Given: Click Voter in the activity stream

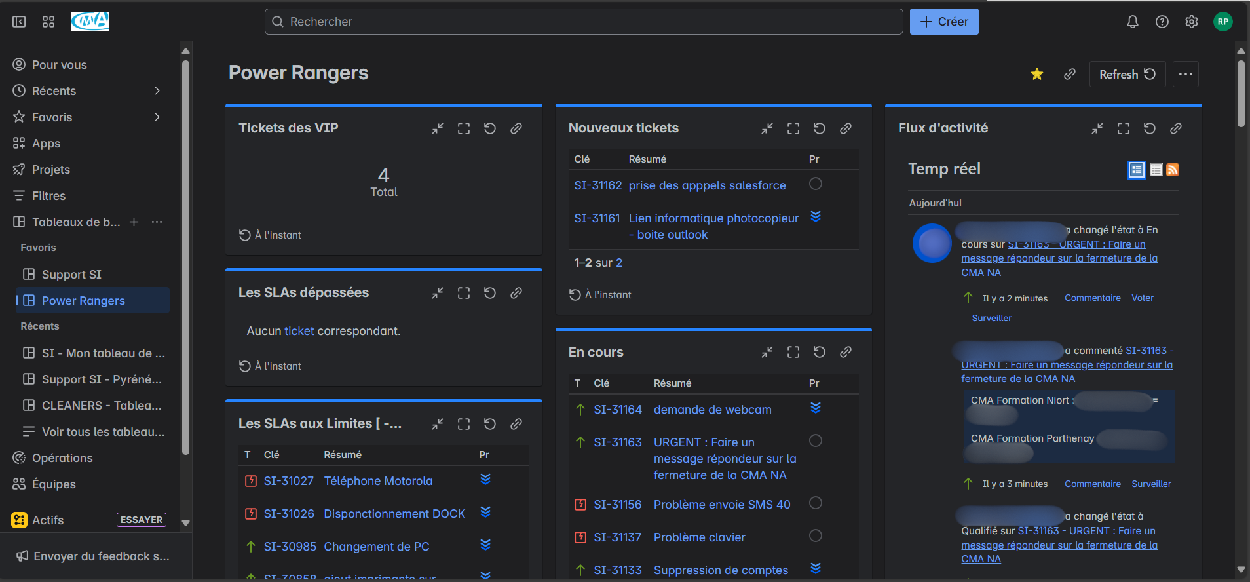Looking at the screenshot, I should 1143,298.
